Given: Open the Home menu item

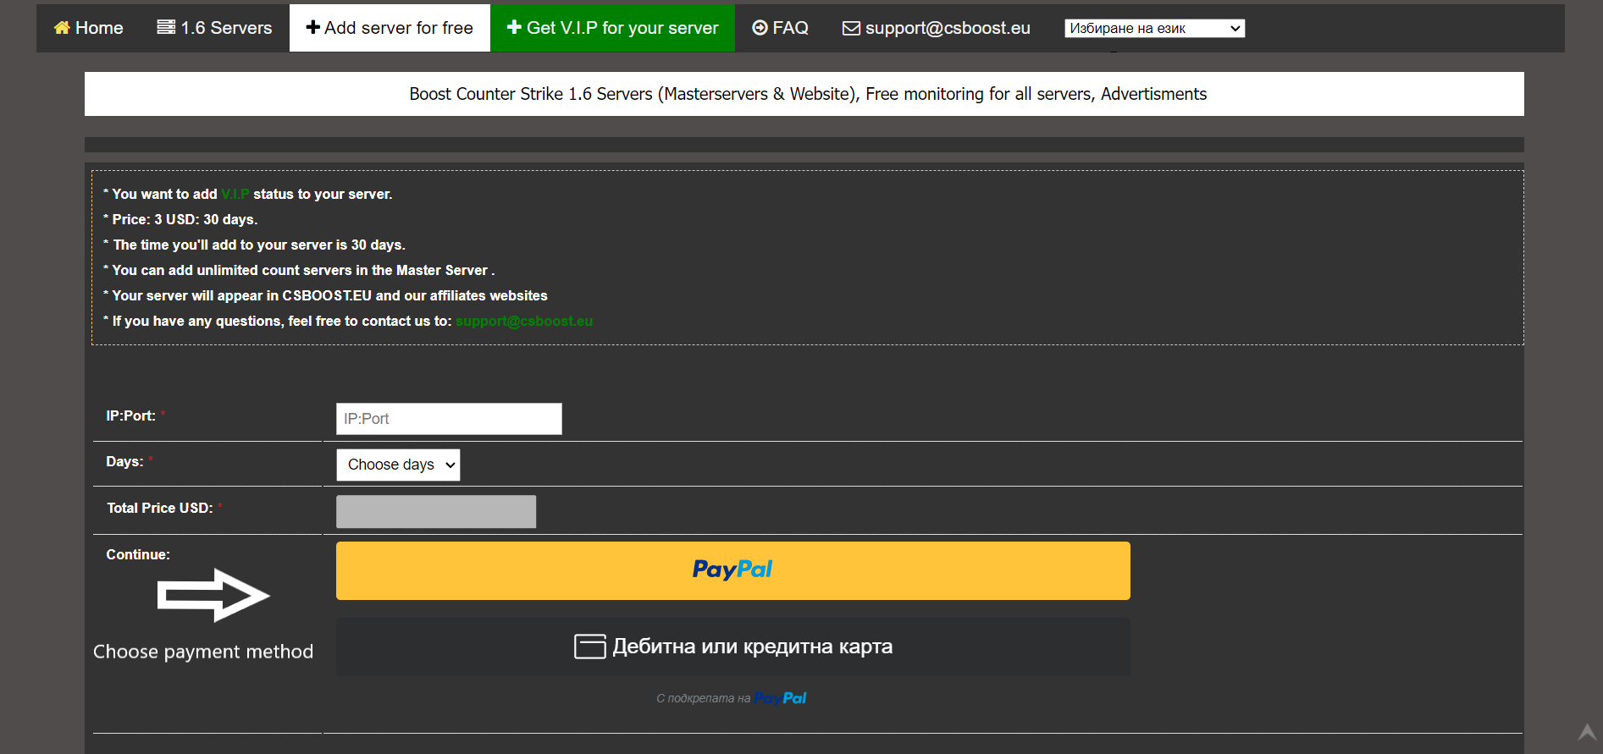Looking at the screenshot, I should [88, 28].
